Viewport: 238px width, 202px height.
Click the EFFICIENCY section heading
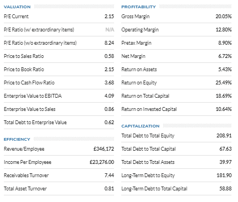point(17,140)
